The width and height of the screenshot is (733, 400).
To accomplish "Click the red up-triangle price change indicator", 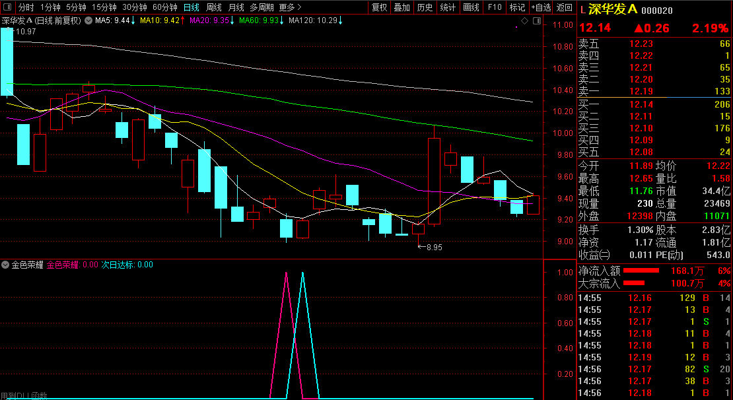I will coord(639,28).
